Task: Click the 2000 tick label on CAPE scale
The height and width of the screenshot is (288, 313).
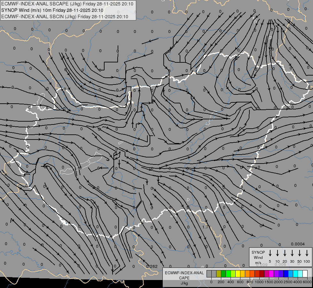Action: tap(278, 282)
